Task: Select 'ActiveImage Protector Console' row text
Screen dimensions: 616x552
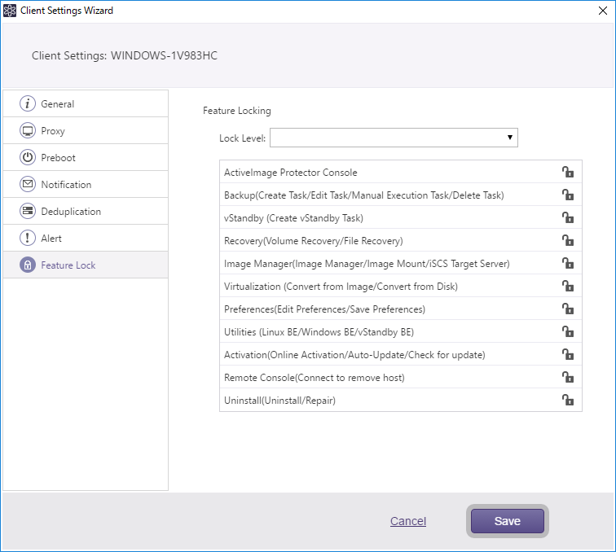Action: point(291,173)
